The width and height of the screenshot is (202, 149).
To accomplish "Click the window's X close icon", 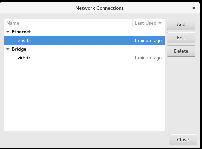I will pyautogui.click(x=194, y=8).
